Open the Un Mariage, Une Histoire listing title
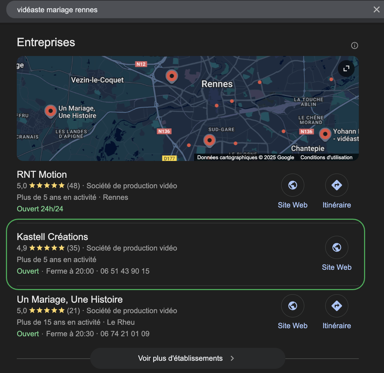The height and width of the screenshot is (373, 384). pyautogui.click(x=70, y=300)
